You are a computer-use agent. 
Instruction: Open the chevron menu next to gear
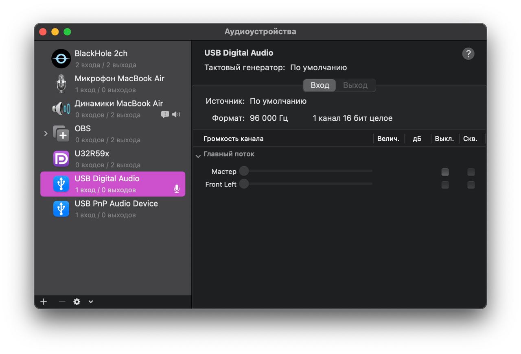91,302
